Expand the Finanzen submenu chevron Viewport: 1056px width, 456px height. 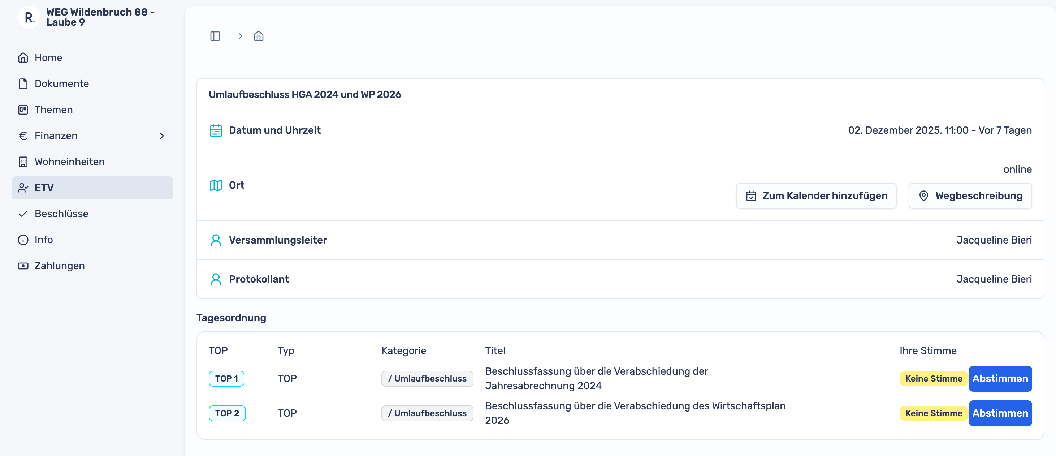(162, 136)
